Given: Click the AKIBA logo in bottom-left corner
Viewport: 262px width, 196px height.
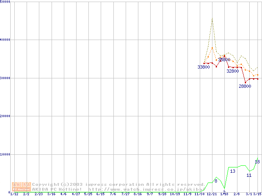Looking at the screenshot, I should coord(22,187).
